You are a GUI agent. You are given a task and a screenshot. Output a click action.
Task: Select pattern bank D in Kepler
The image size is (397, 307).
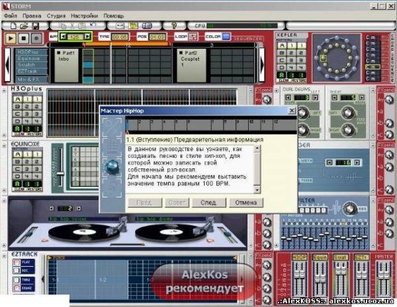pos(282,67)
